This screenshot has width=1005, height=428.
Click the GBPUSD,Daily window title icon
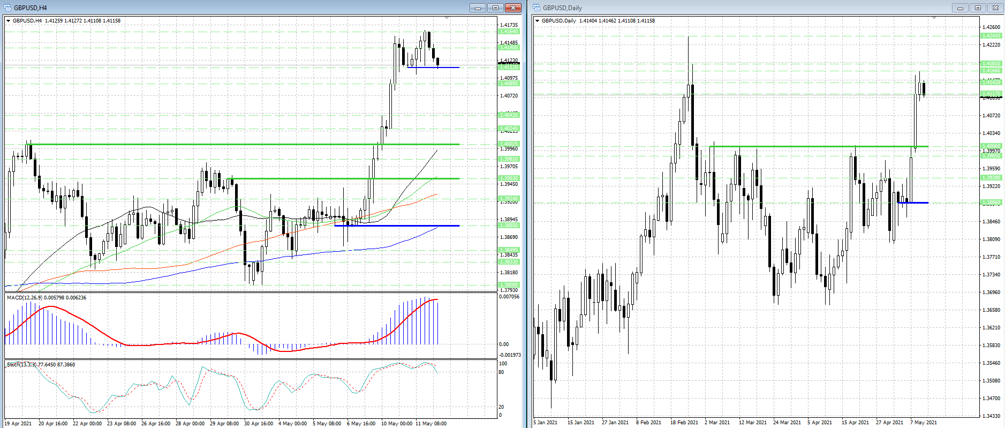(x=536, y=7)
